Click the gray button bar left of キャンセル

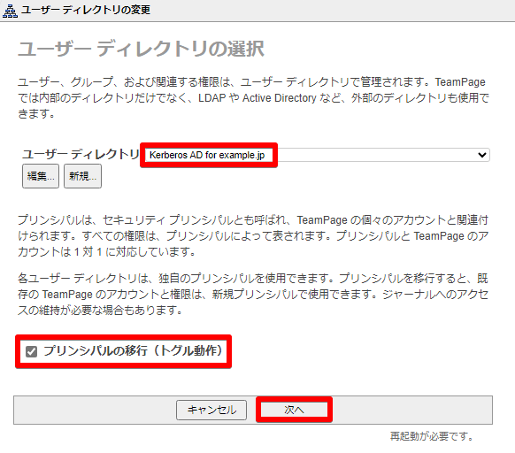click(x=95, y=410)
